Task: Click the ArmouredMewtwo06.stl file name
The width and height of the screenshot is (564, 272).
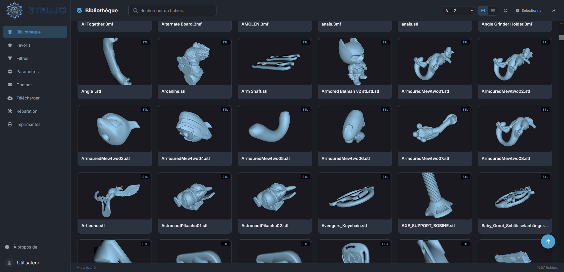Action: point(346,158)
